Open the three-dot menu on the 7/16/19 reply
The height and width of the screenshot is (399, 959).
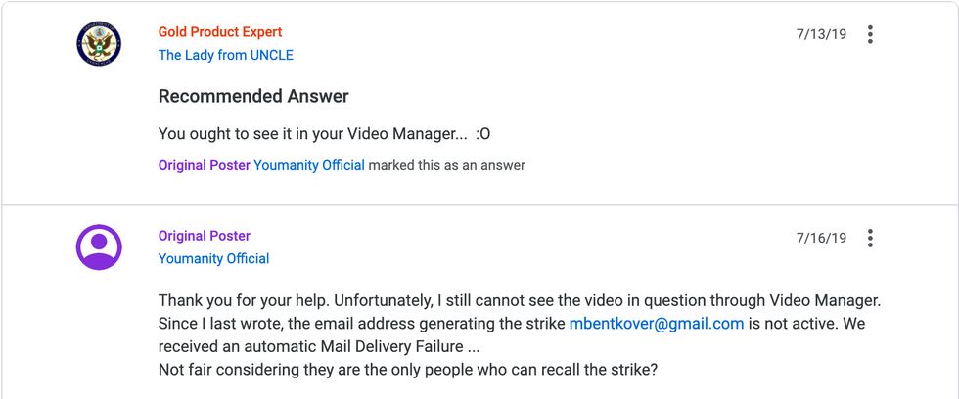pyautogui.click(x=870, y=238)
